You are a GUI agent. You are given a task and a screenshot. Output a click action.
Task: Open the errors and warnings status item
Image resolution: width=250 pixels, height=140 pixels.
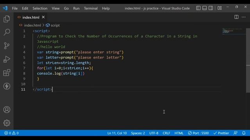pos(11,133)
